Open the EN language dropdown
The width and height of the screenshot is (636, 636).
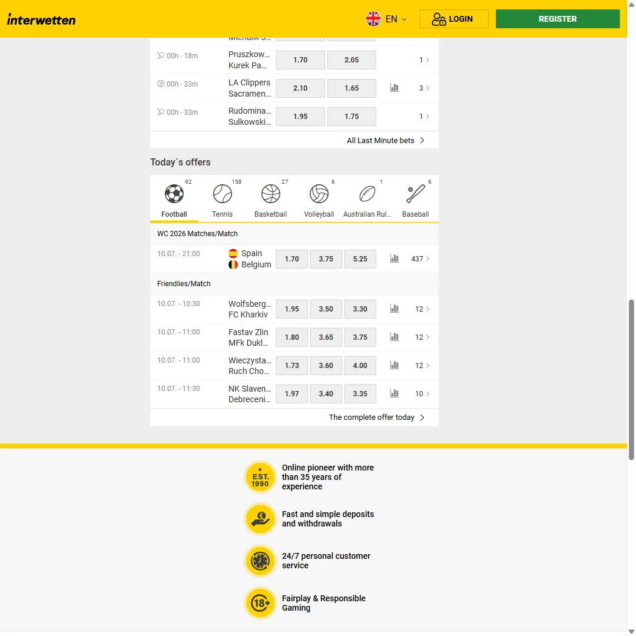[x=396, y=19]
